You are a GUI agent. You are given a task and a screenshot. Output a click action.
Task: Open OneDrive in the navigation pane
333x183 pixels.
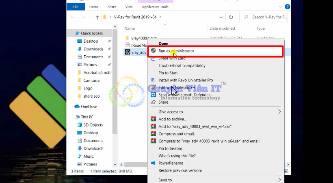(x=89, y=107)
